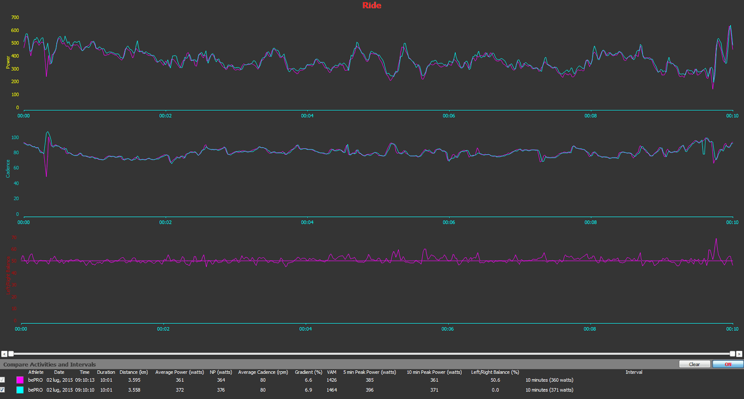This screenshot has height=399, width=744.
Task: Select the 10 minutes (360 watts) interval row
Action: click(x=549, y=380)
